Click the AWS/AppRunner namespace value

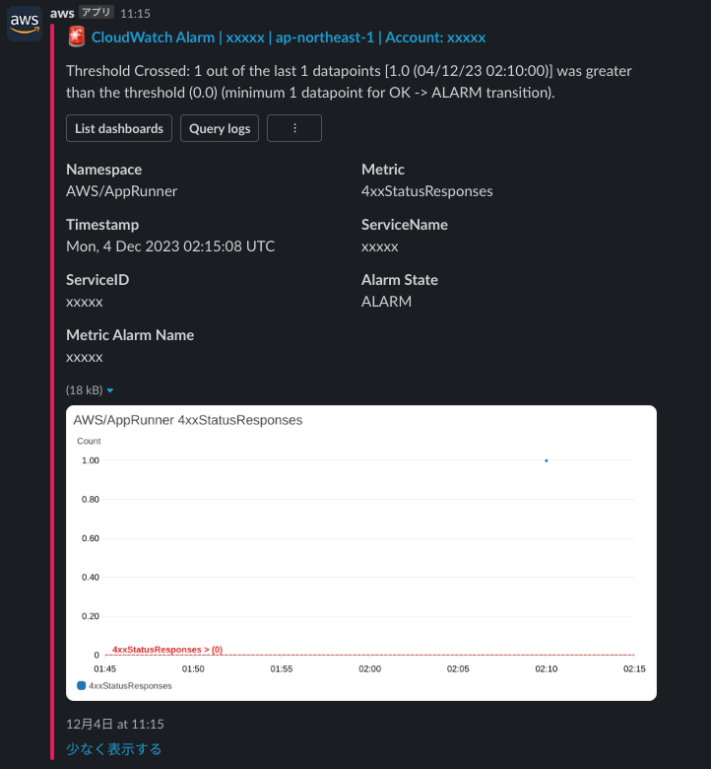pyautogui.click(x=122, y=191)
